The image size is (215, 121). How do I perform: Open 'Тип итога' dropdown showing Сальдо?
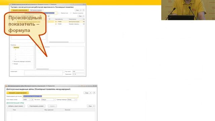[x=54, y=99]
